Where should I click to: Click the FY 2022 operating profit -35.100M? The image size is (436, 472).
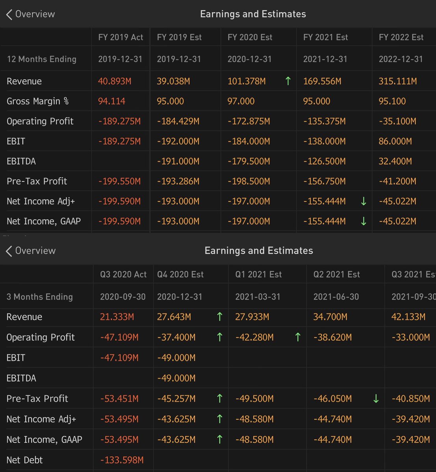(x=397, y=121)
